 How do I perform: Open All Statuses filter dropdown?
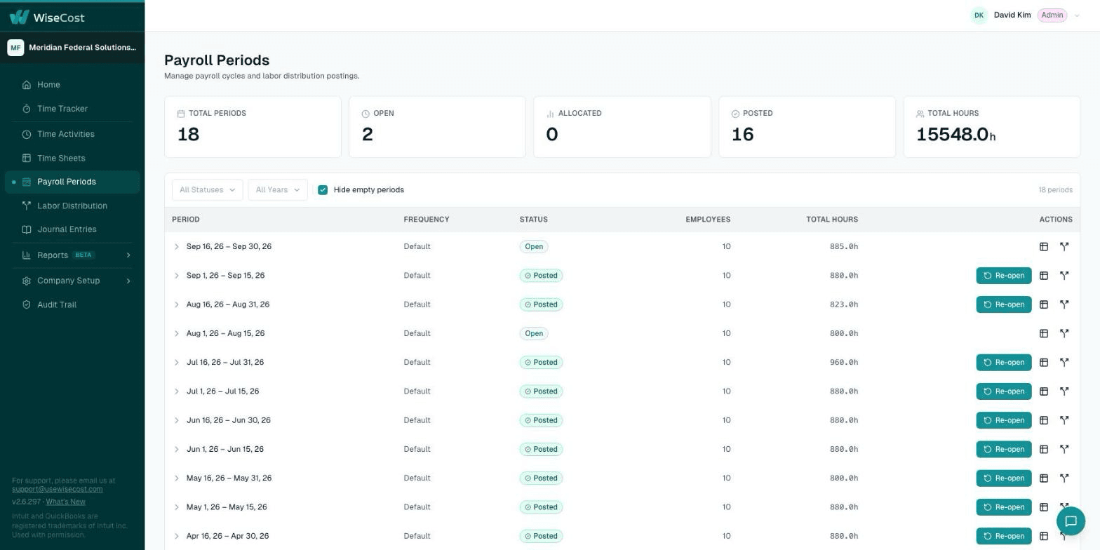208,190
